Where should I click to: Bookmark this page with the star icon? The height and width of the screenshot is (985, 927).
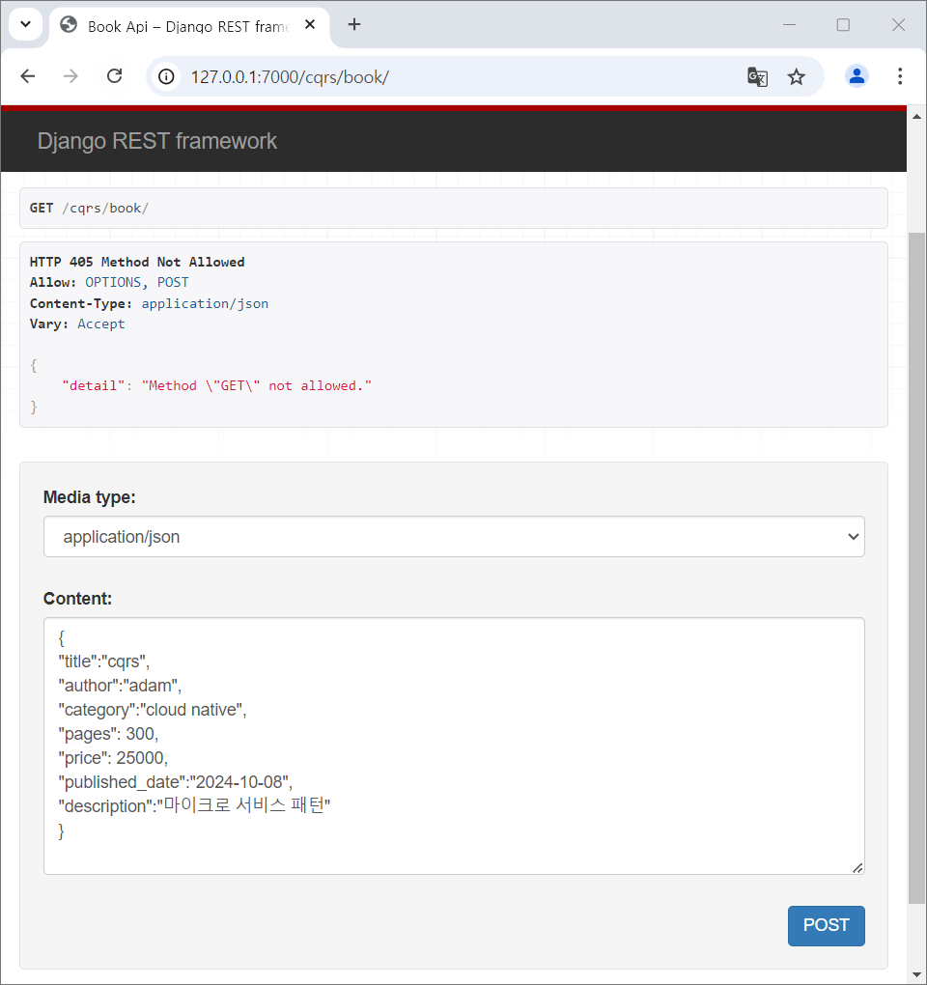797,76
